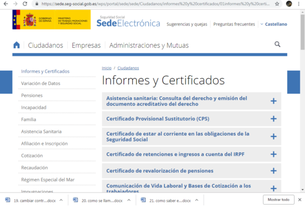Click the SedeElectrónica logo
This screenshot has width=305, height=207.
[x=128, y=21]
